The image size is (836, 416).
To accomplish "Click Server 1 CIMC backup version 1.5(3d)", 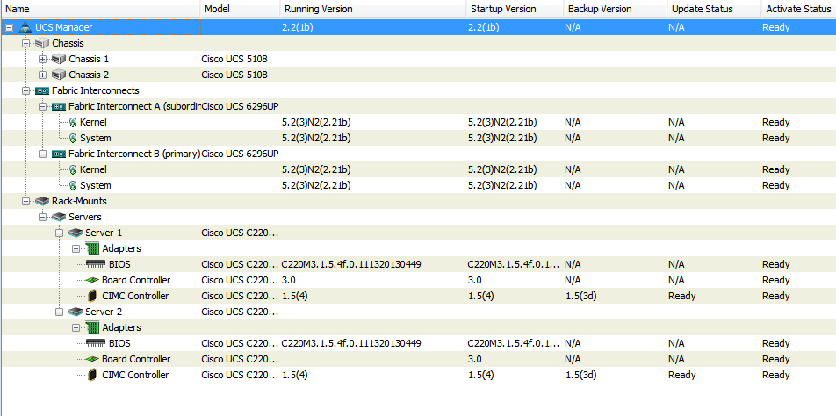I will [580, 296].
